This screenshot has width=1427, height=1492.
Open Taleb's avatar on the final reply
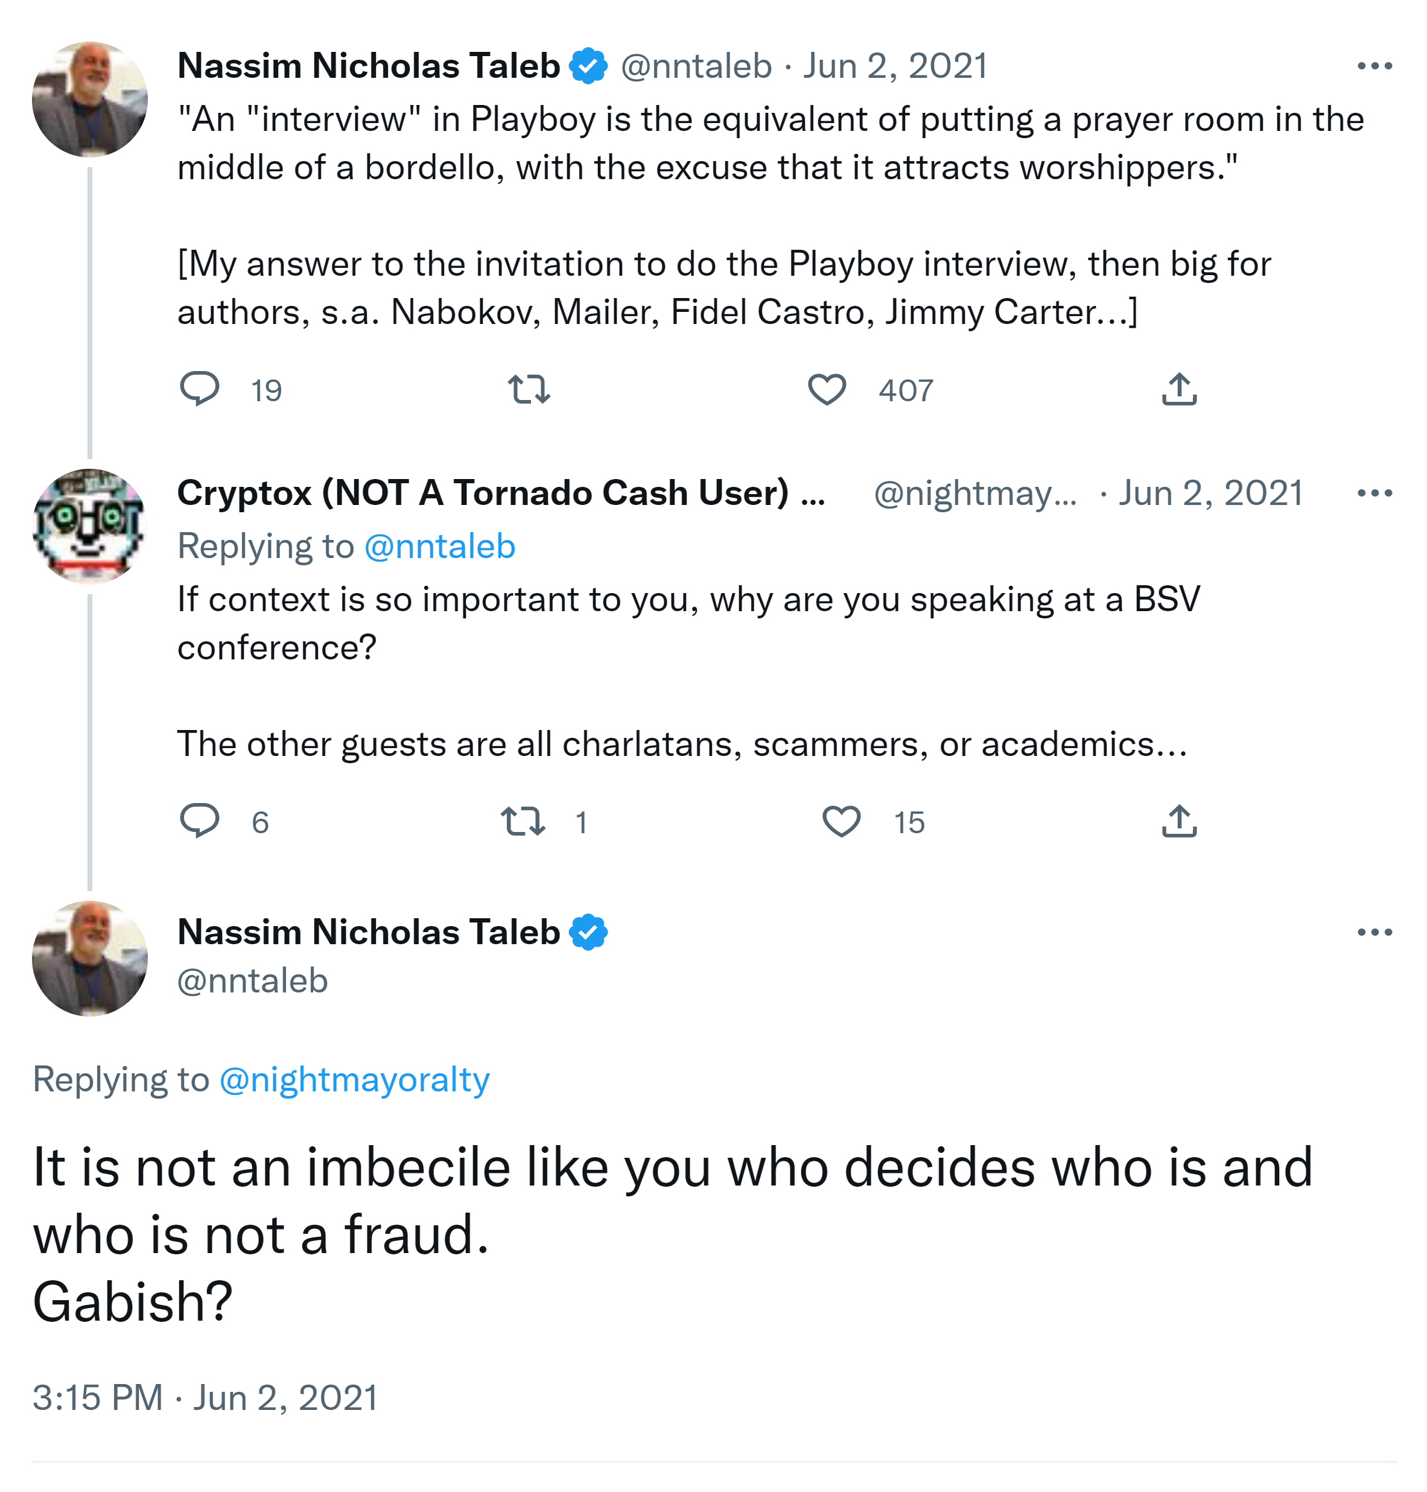[90, 958]
